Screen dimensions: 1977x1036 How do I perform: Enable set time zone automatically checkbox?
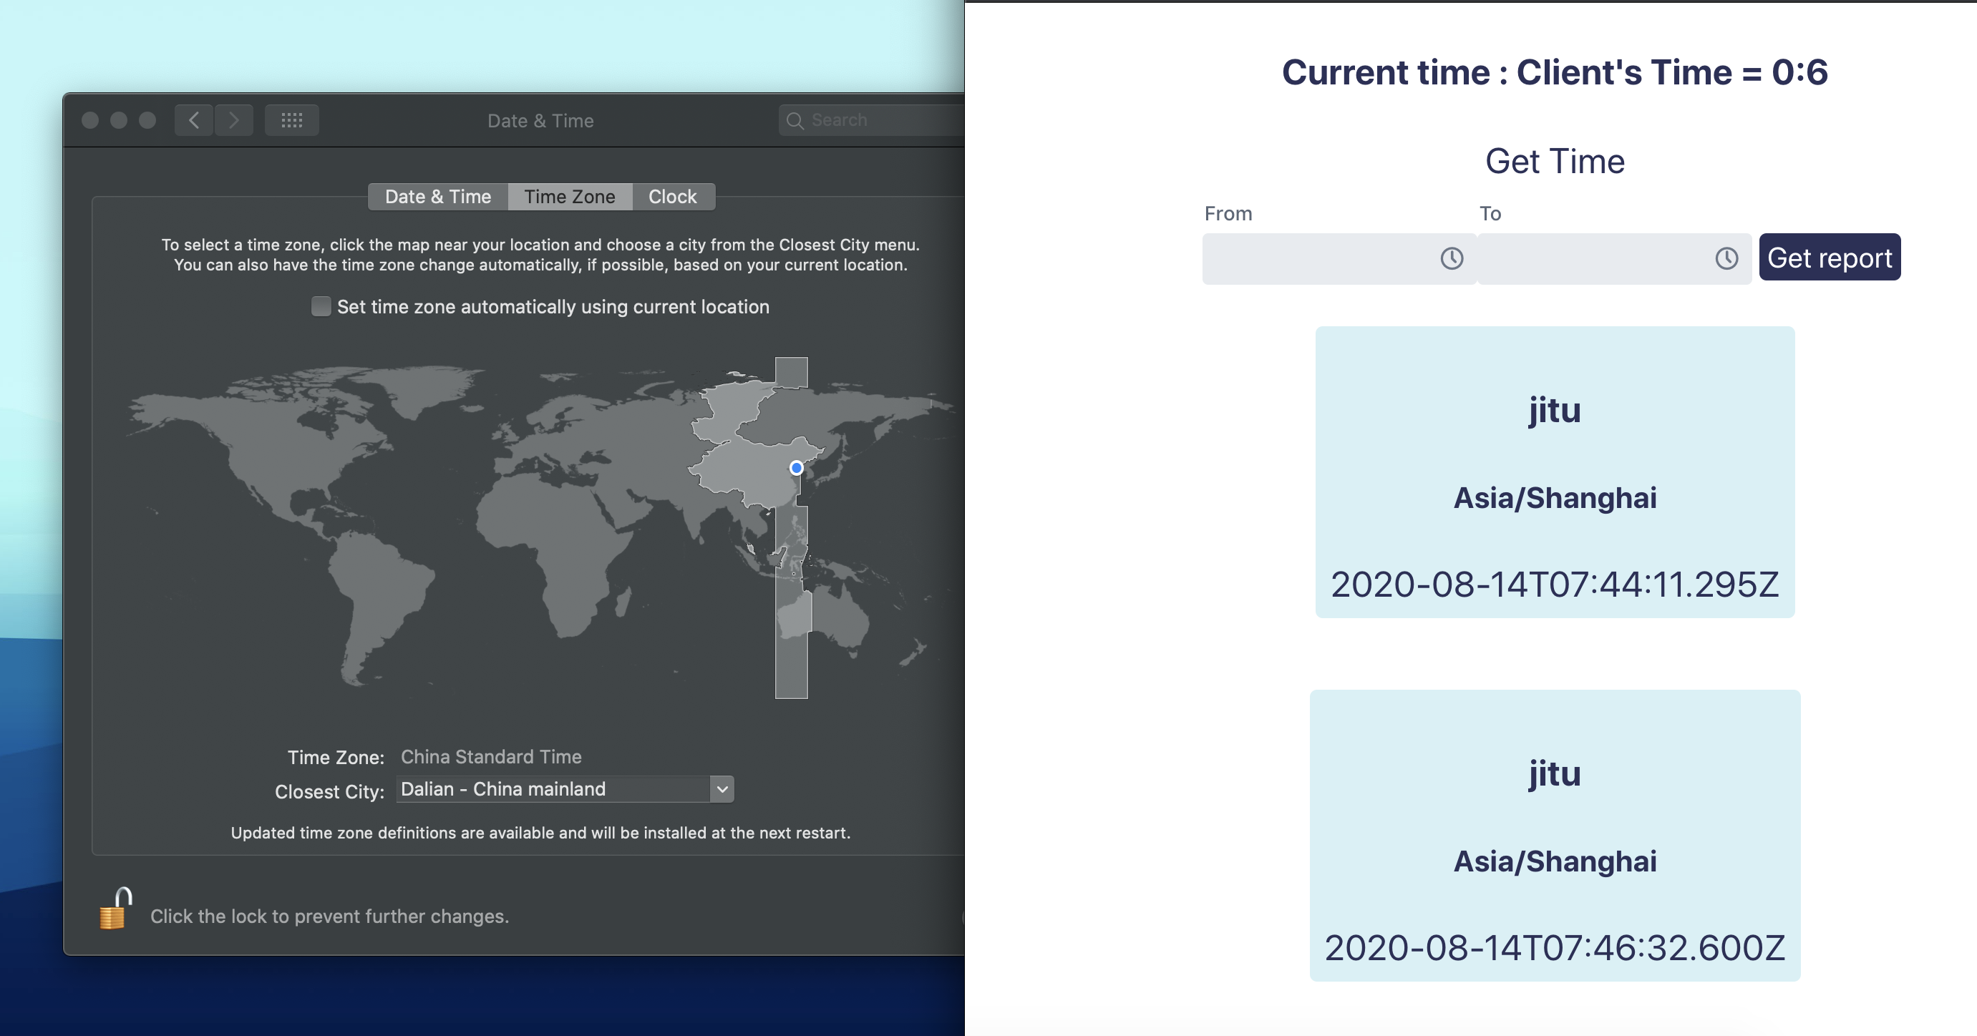(321, 306)
